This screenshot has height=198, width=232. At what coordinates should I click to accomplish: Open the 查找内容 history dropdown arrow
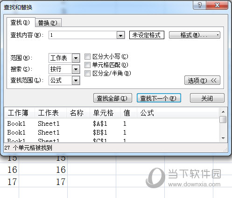click(120, 35)
